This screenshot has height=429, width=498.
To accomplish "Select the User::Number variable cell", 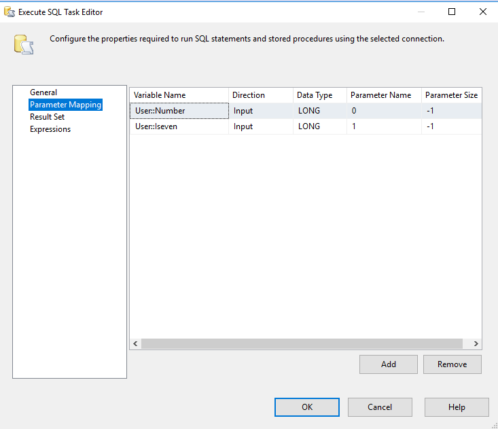I will click(x=179, y=111).
